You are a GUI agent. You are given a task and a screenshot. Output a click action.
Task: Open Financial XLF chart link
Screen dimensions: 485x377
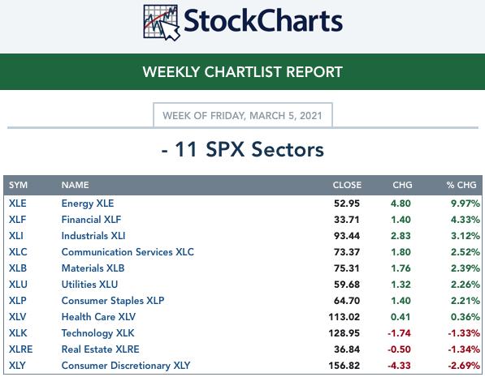pyautogui.click(x=91, y=220)
